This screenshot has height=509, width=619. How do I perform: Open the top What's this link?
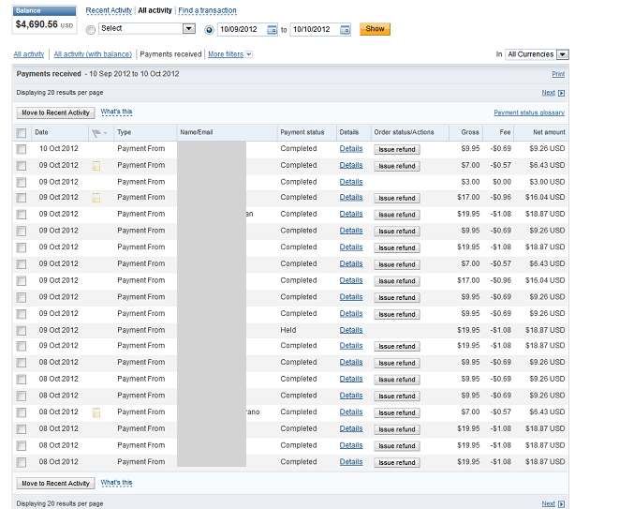[x=116, y=112]
